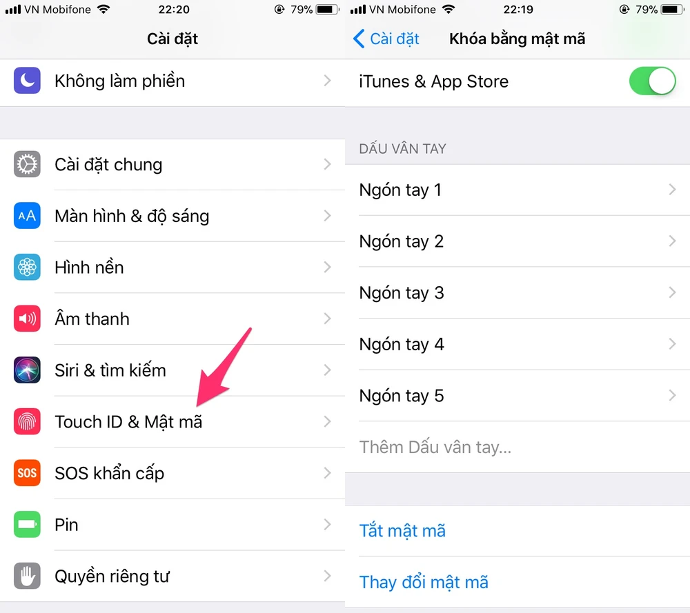Go back via Cài đặt back button
Image resolution: width=690 pixels, height=613 pixels.
[386, 39]
